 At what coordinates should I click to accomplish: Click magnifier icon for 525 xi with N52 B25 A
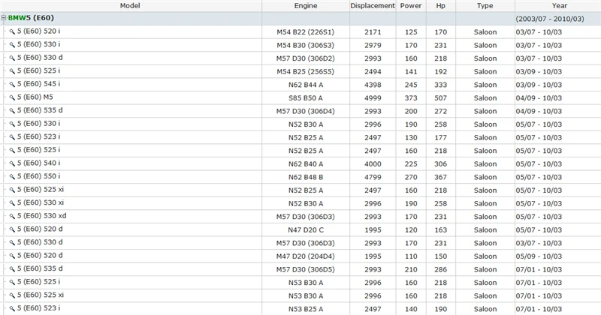tap(12, 190)
